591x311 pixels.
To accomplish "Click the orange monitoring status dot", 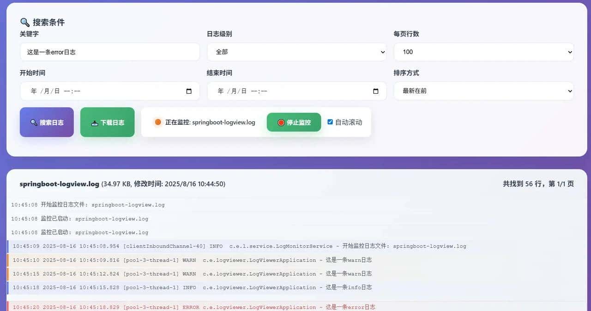I will click(157, 122).
